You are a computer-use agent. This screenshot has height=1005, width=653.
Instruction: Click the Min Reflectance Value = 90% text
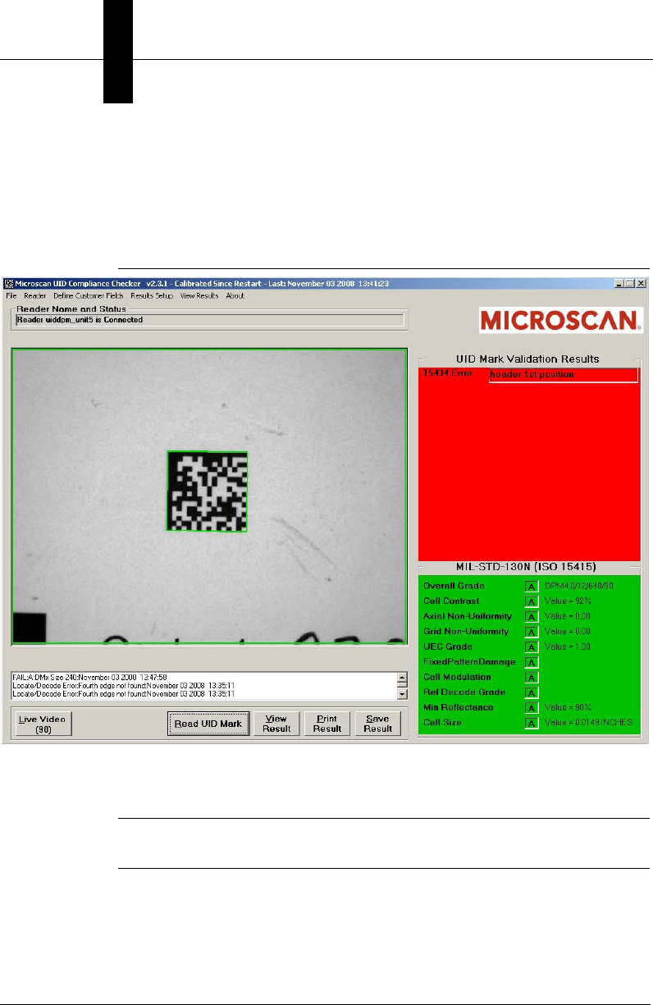[x=567, y=707]
